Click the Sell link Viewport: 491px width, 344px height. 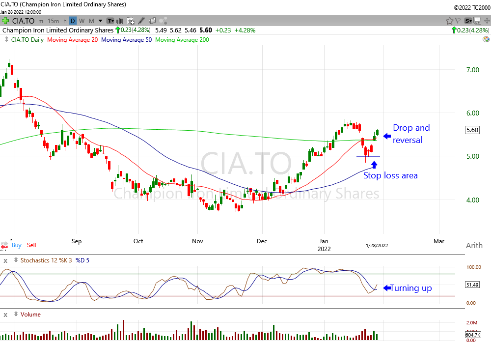pyautogui.click(x=31, y=245)
